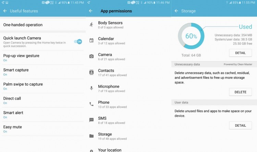
Task: Open Easy mute setting
Action: pyautogui.click(x=43, y=129)
